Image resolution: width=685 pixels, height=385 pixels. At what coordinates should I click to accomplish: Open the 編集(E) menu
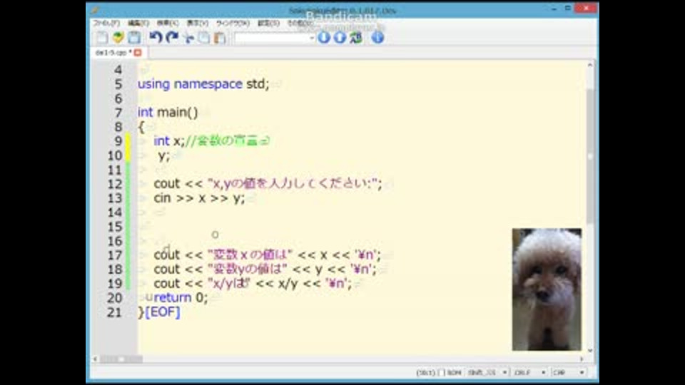click(138, 23)
